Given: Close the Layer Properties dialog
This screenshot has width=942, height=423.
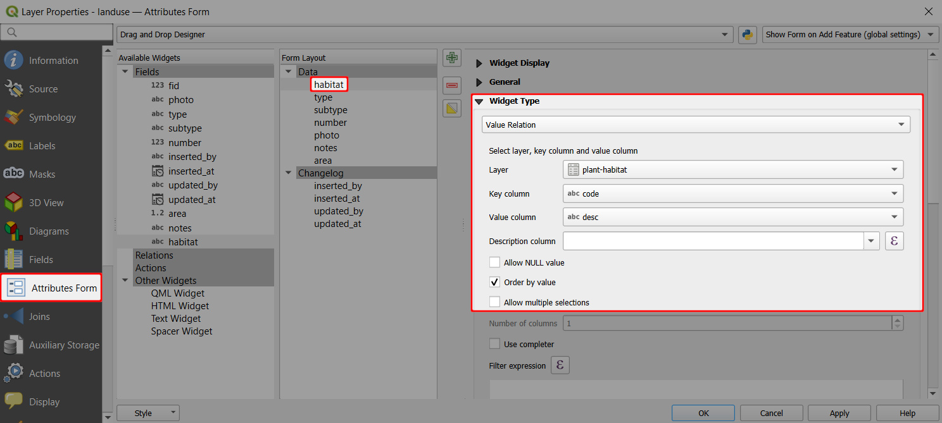Looking at the screenshot, I should pyautogui.click(x=928, y=11).
